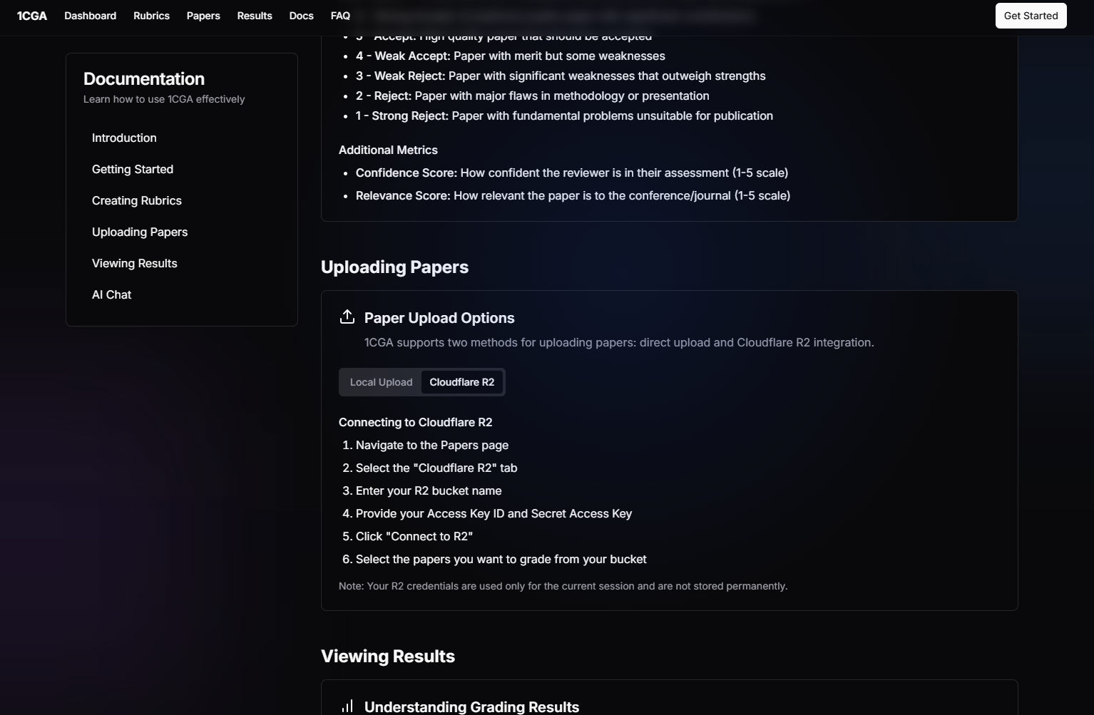The height and width of the screenshot is (715, 1094).
Task: Open the Getting Started sidebar link
Action: pos(133,169)
